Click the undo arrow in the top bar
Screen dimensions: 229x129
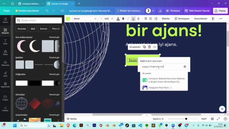[x=47, y=11]
